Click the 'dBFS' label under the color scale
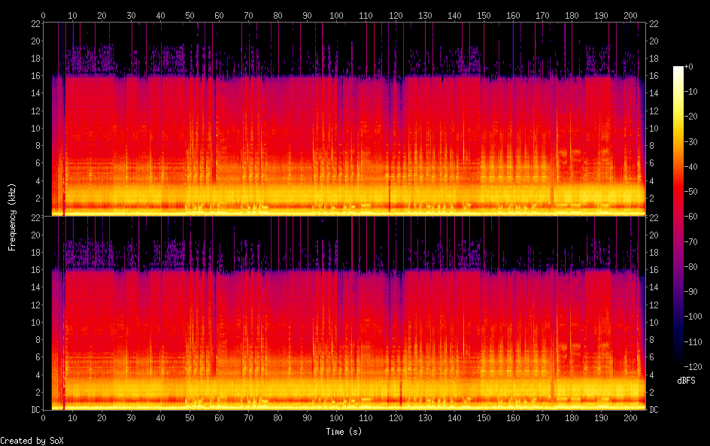 pyautogui.click(x=686, y=381)
